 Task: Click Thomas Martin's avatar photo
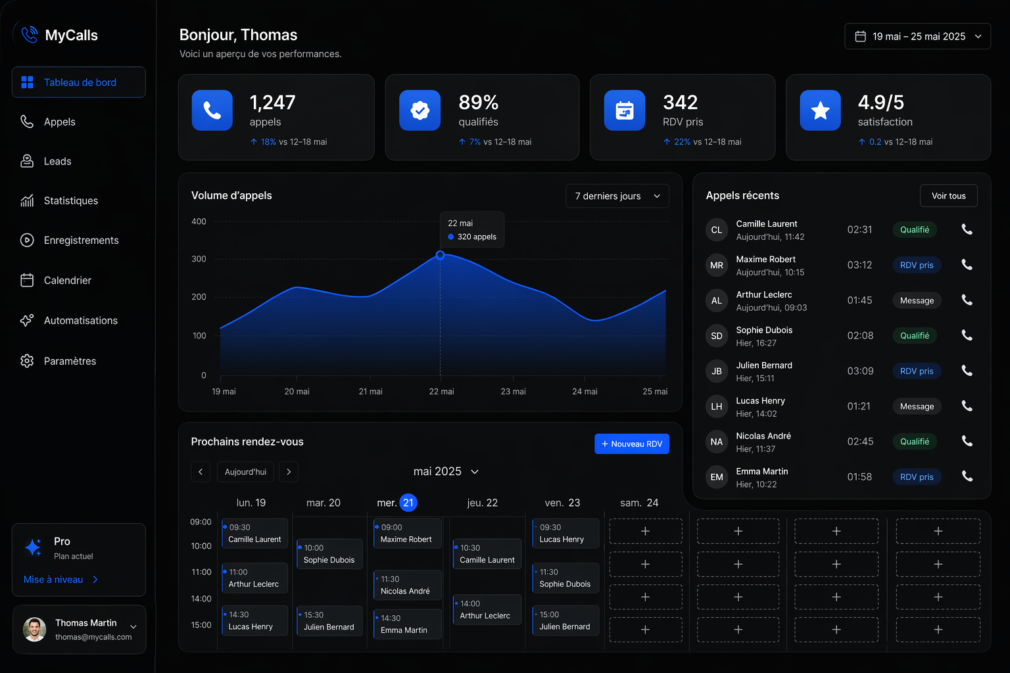point(35,629)
